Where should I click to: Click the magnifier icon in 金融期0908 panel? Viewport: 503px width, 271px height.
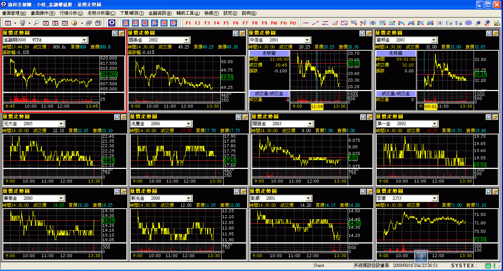pyautogui.click(x=115, y=33)
